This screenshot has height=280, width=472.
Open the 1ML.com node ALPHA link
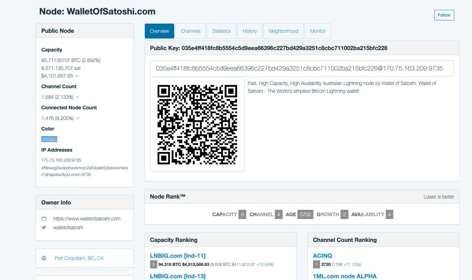[345, 276]
